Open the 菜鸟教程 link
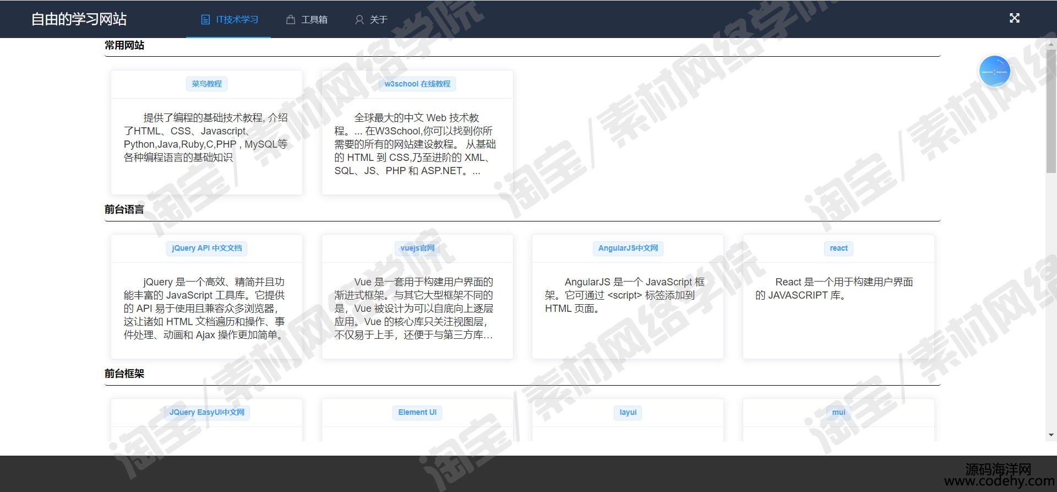This screenshot has width=1057, height=492. (x=206, y=84)
